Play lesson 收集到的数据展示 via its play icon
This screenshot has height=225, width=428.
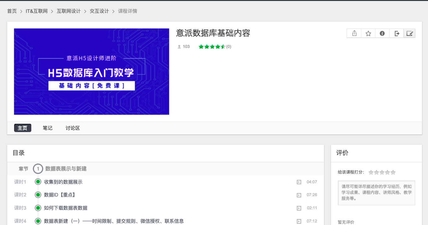click(x=299, y=182)
